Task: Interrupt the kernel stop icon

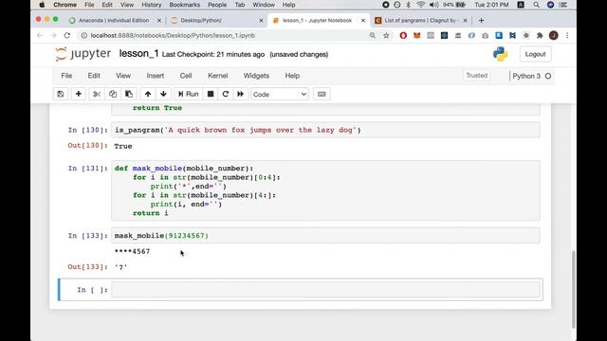Action: [x=211, y=94]
